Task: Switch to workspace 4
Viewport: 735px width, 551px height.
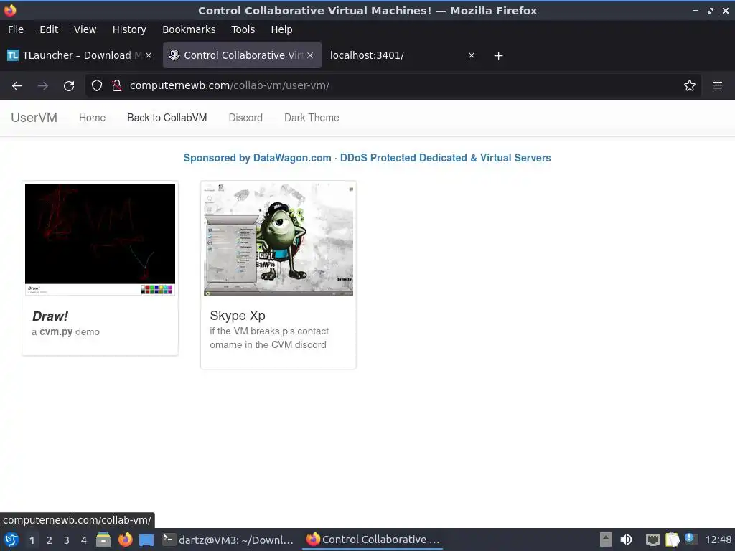Action: click(84, 540)
